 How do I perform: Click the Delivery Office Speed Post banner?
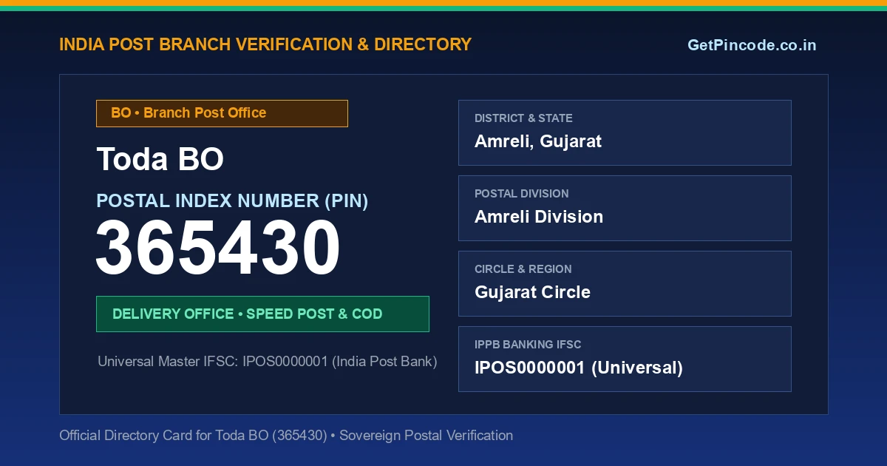pos(262,314)
